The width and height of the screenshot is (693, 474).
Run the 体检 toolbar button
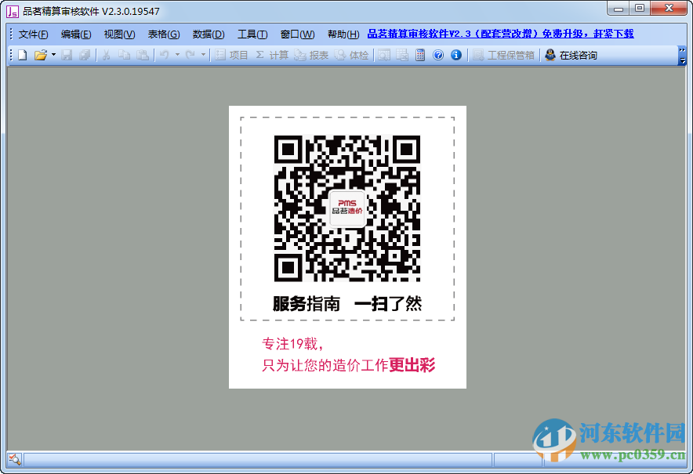click(x=351, y=55)
